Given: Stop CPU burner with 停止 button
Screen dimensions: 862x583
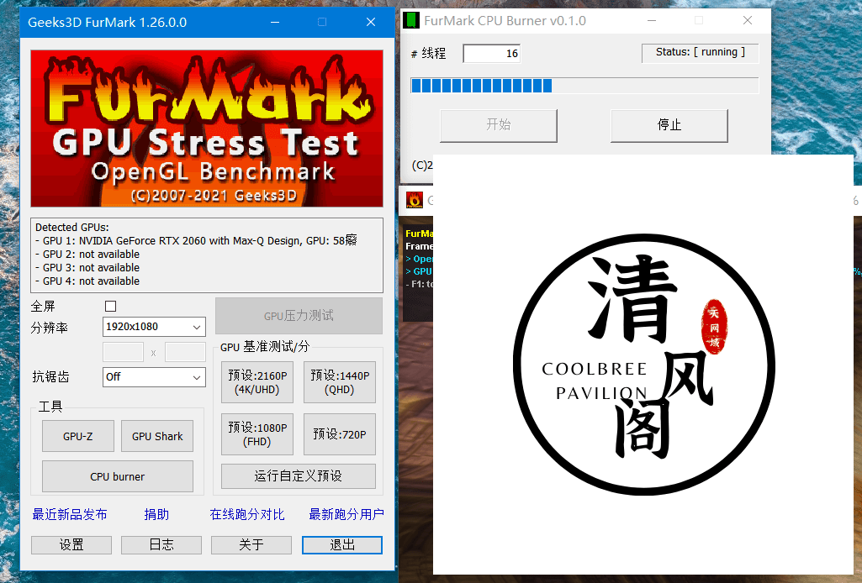Looking at the screenshot, I should 669,125.
